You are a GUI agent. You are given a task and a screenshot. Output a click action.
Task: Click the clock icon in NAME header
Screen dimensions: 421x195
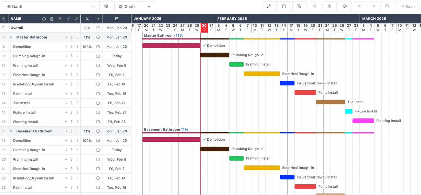pos(44,19)
